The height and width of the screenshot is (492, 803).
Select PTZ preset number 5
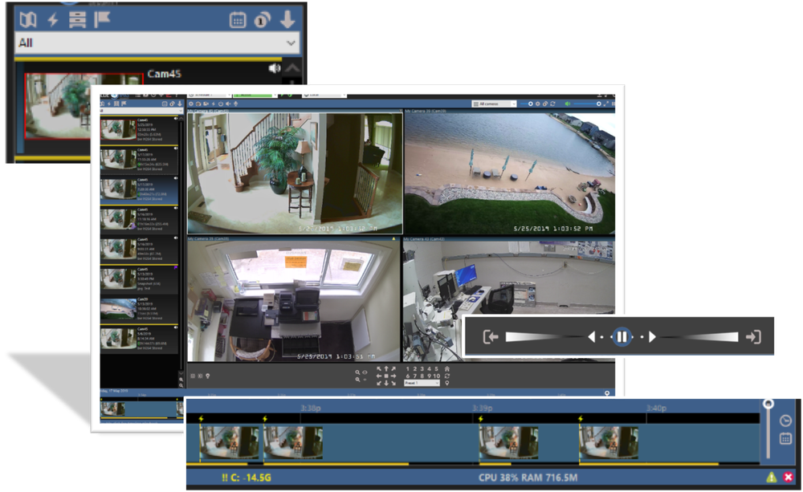pyautogui.click(x=437, y=369)
